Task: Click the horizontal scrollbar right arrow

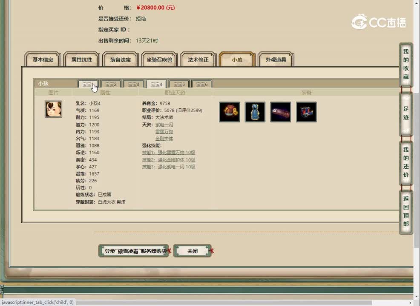Action: 410,303
